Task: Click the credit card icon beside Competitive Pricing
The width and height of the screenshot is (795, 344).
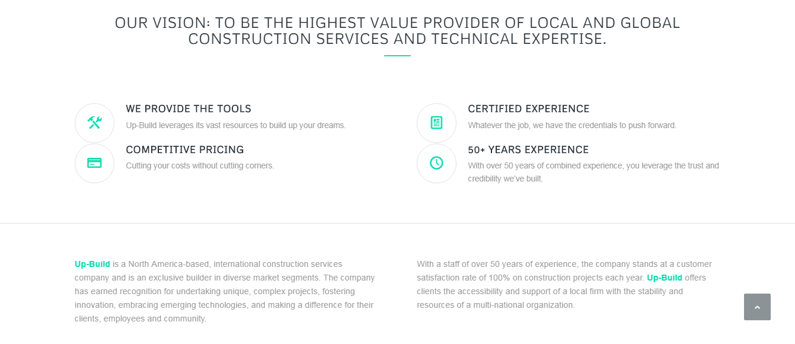Action: 94,163
